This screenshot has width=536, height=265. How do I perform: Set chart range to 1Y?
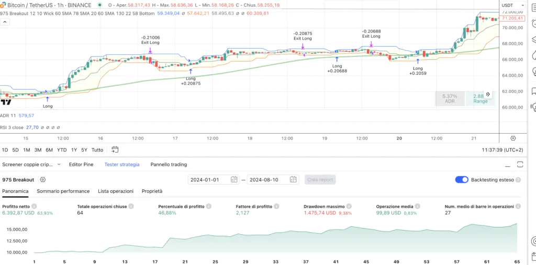click(x=74, y=150)
